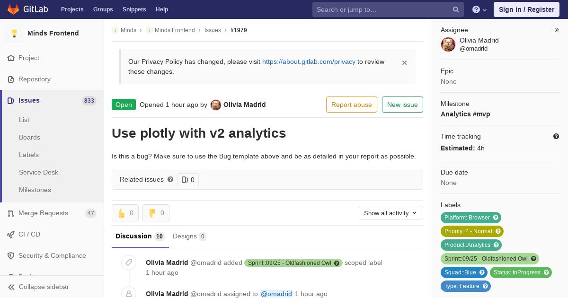This screenshot has height=298, width=568.
Task: Click the author avatar next to Olivia Madrid
Action: tap(216, 105)
